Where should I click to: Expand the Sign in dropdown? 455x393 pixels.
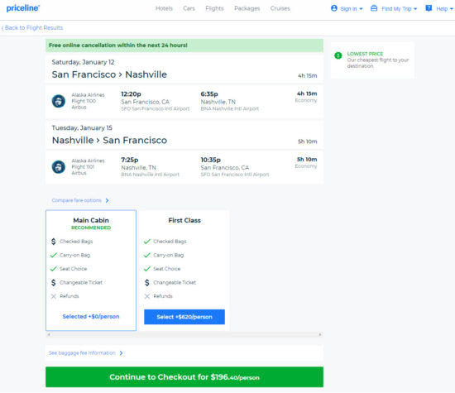[361, 9]
